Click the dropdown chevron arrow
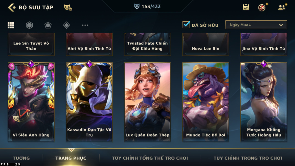 281,25
